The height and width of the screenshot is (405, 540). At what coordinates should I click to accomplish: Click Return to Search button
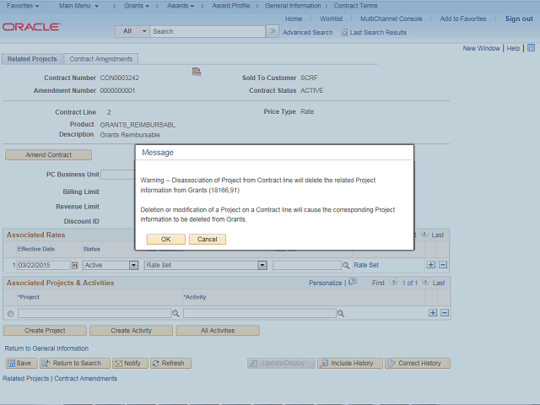(75, 363)
